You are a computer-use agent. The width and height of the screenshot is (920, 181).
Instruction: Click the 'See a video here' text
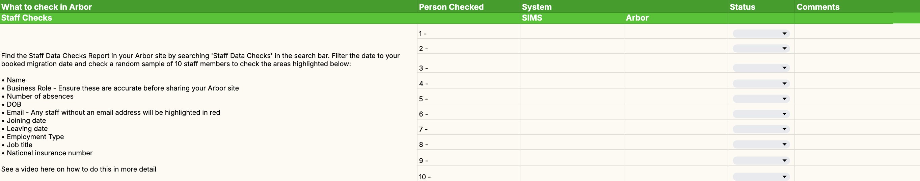(79, 169)
